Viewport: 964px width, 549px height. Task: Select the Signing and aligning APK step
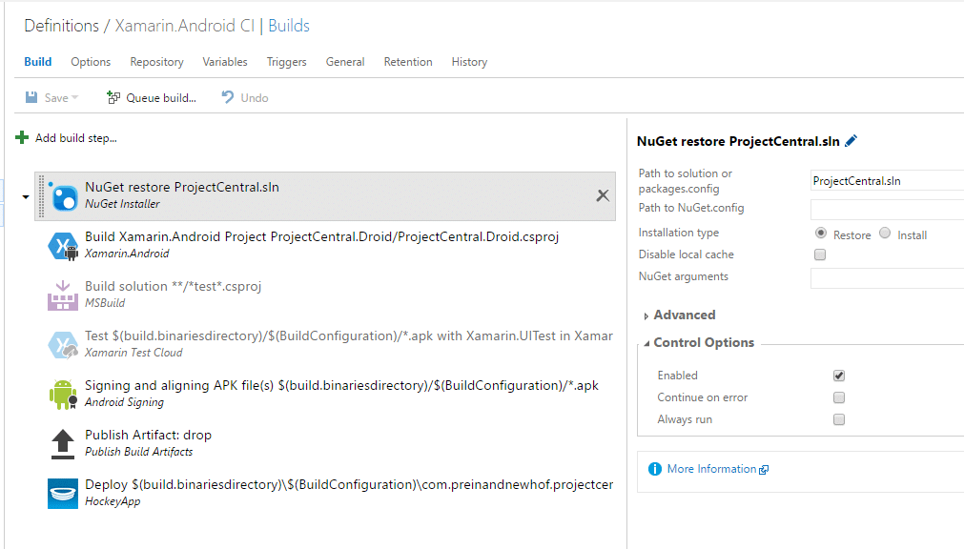[326, 394]
